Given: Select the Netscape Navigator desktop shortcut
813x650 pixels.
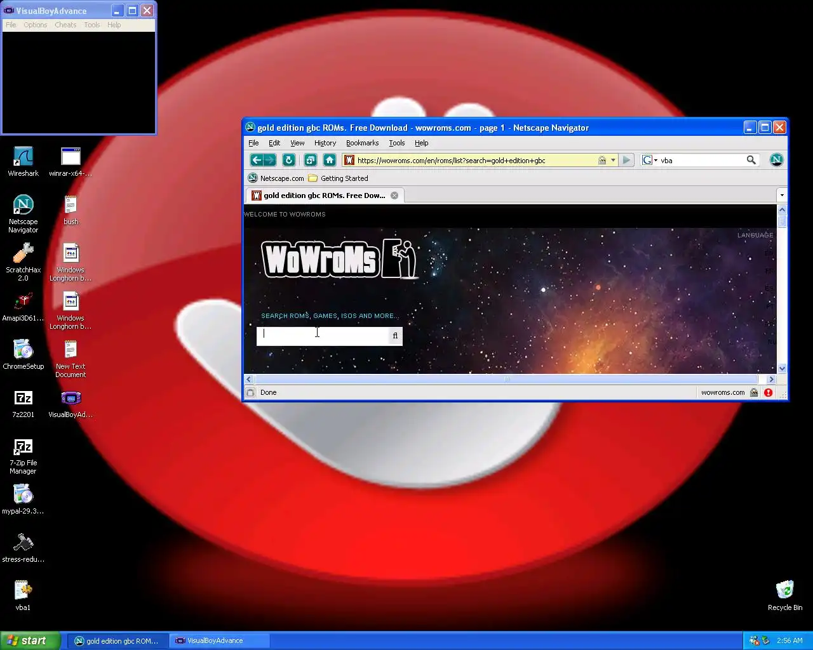Looking at the screenshot, I should click(x=24, y=214).
